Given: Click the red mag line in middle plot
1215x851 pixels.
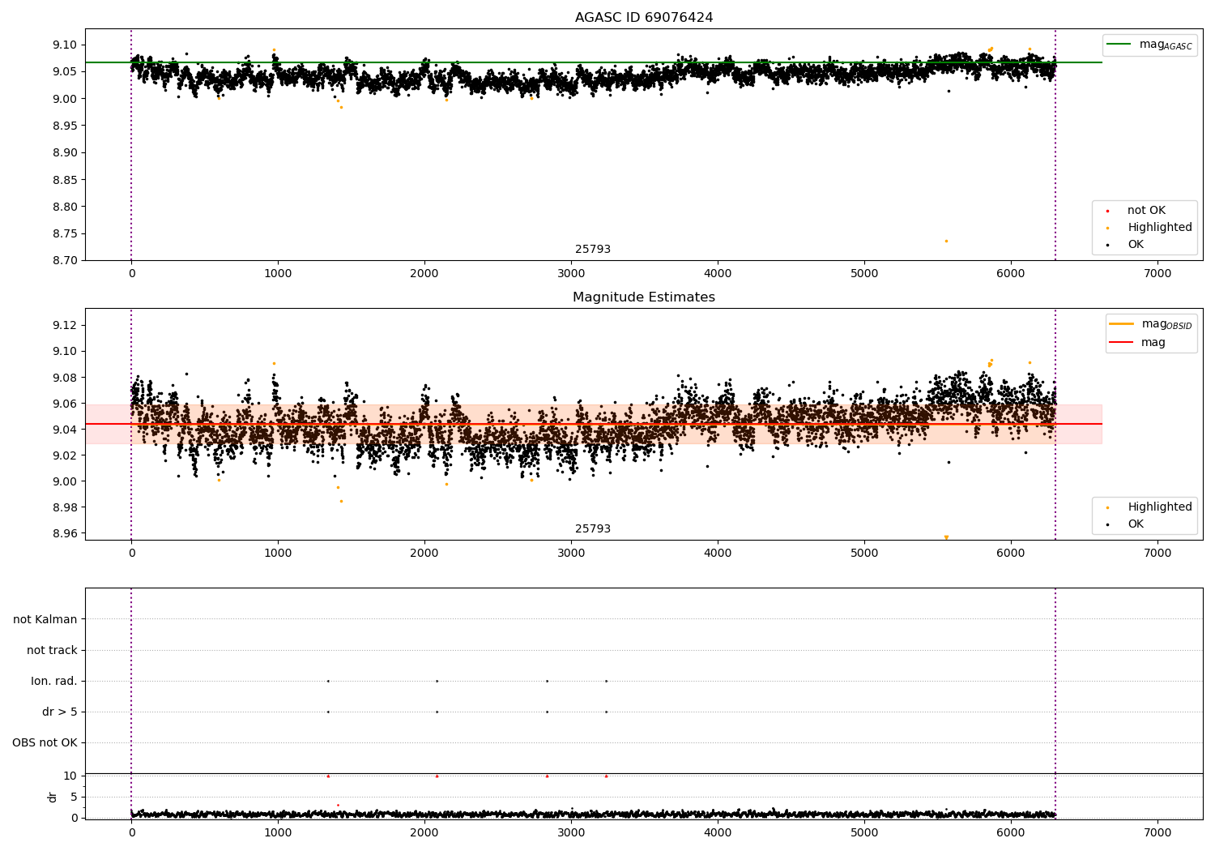Looking at the screenshot, I should pos(593,424).
